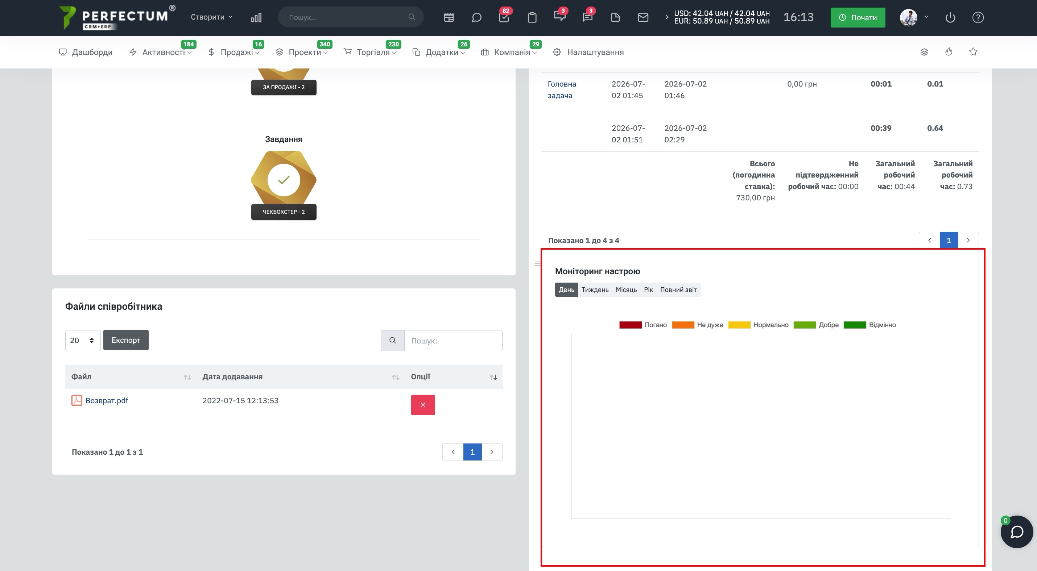Open tasks icon with 82 badge

[504, 17]
